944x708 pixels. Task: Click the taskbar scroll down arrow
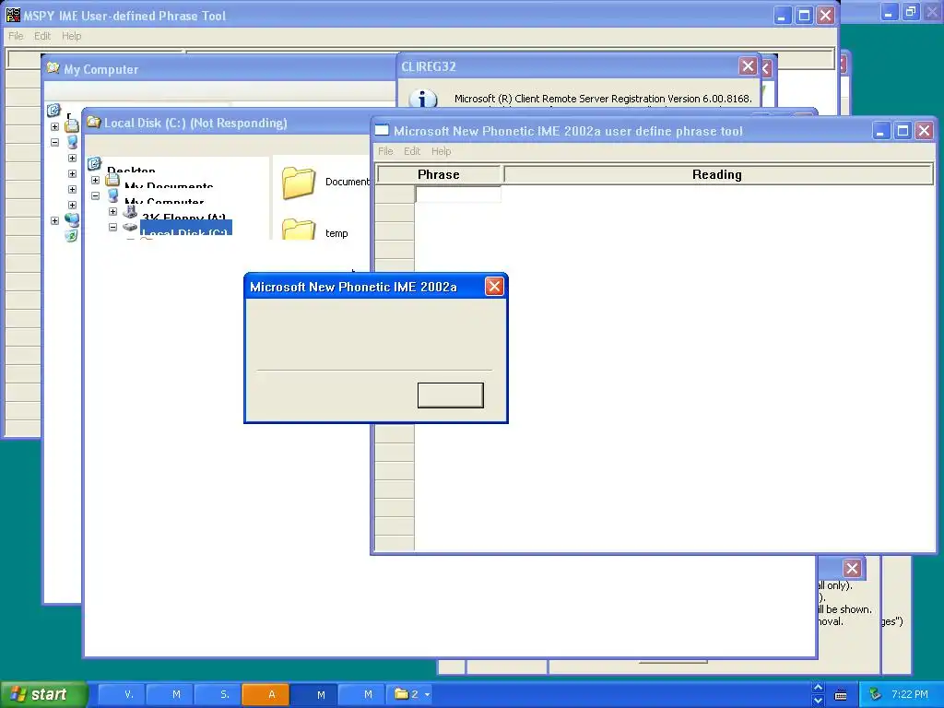[x=818, y=701]
